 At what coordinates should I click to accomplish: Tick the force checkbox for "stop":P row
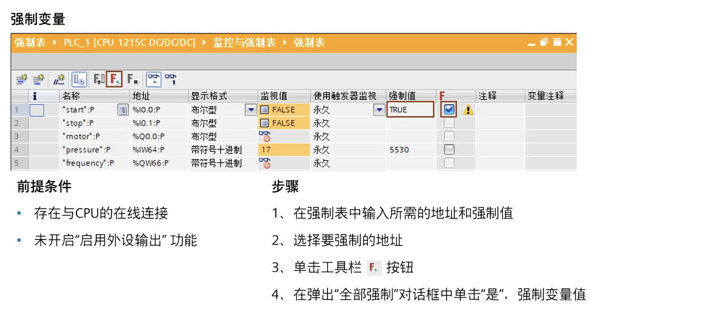click(449, 123)
